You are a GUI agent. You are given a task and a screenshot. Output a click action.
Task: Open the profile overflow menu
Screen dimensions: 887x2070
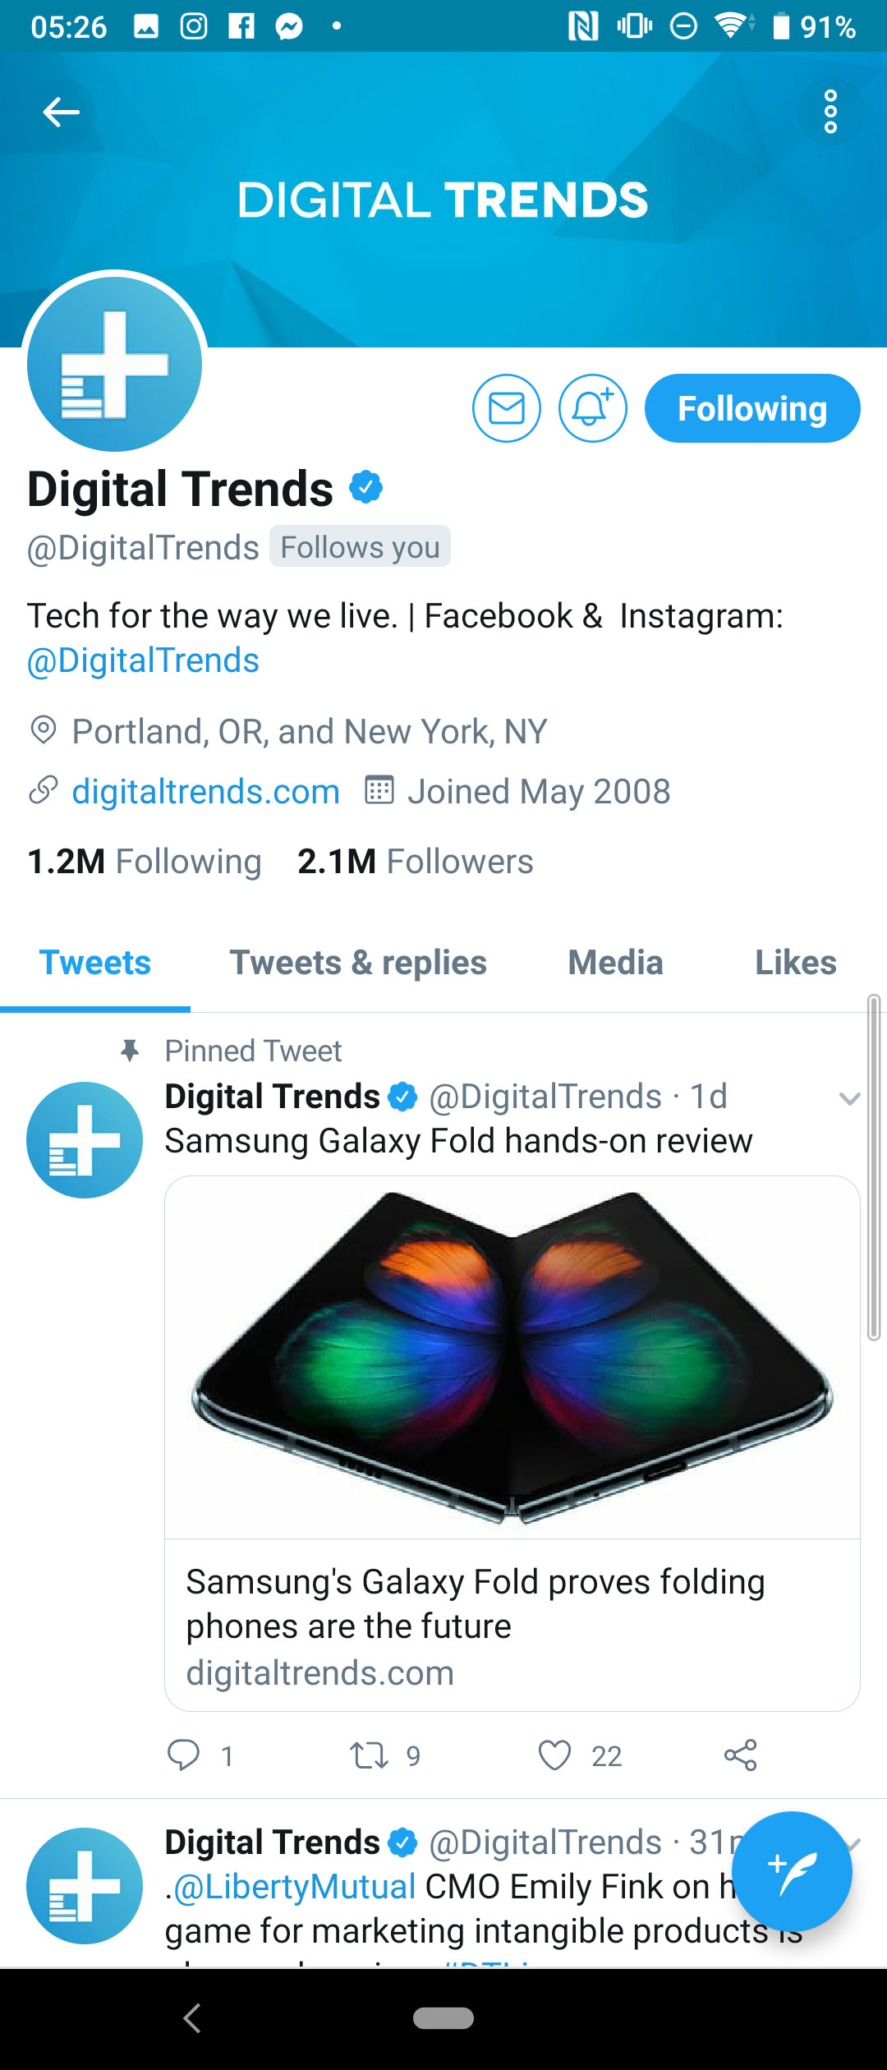point(831,112)
